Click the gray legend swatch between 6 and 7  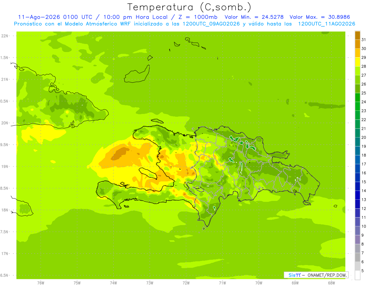(357, 257)
